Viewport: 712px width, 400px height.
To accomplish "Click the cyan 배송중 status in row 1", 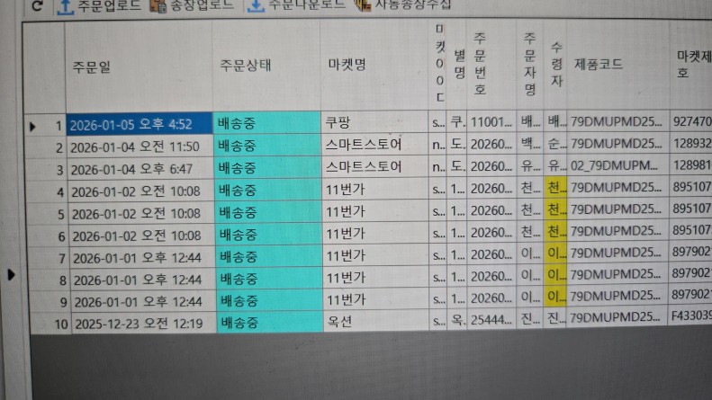I will (267, 123).
